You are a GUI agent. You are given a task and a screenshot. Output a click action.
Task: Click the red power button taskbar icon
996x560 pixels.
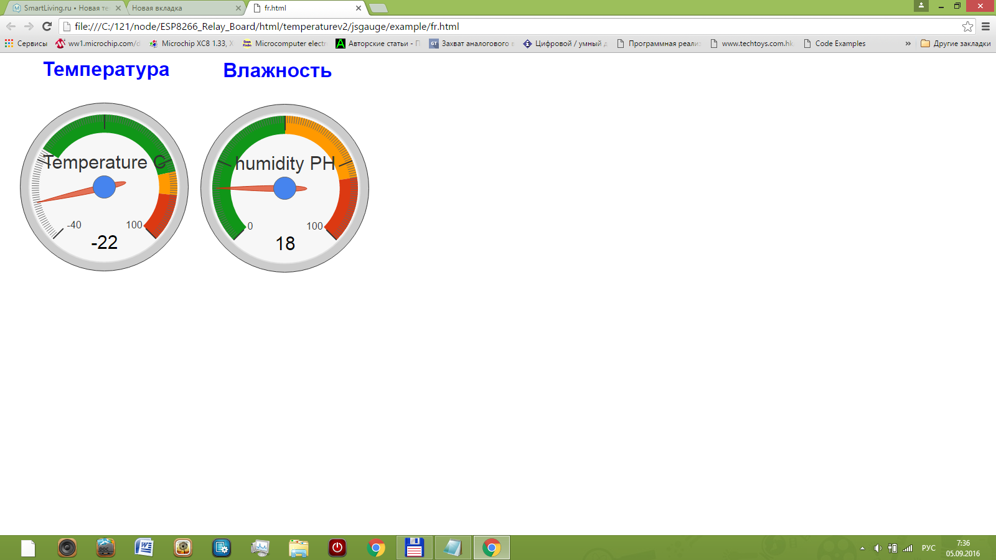click(x=337, y=548)
